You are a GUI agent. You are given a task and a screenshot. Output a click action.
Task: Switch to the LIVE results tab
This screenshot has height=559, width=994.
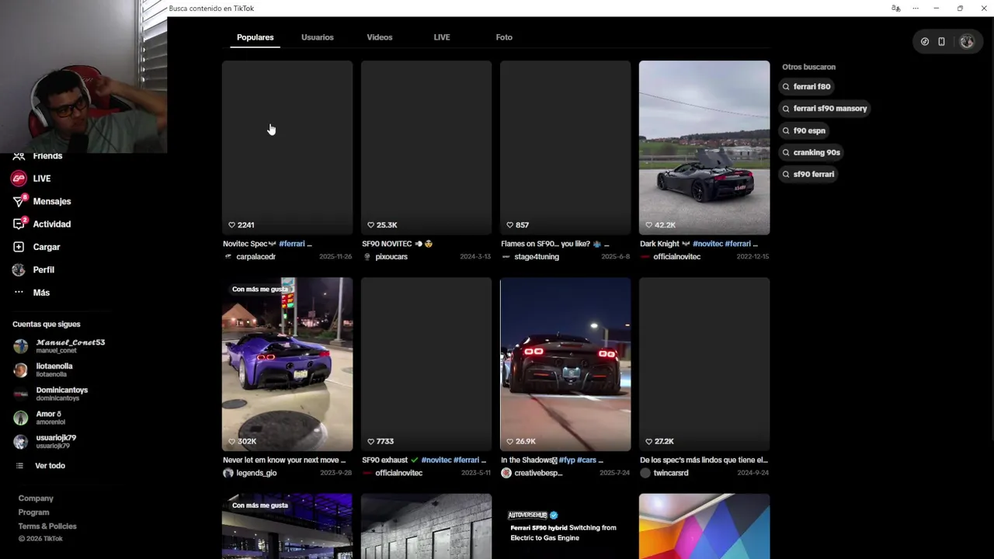pos(442,37)
